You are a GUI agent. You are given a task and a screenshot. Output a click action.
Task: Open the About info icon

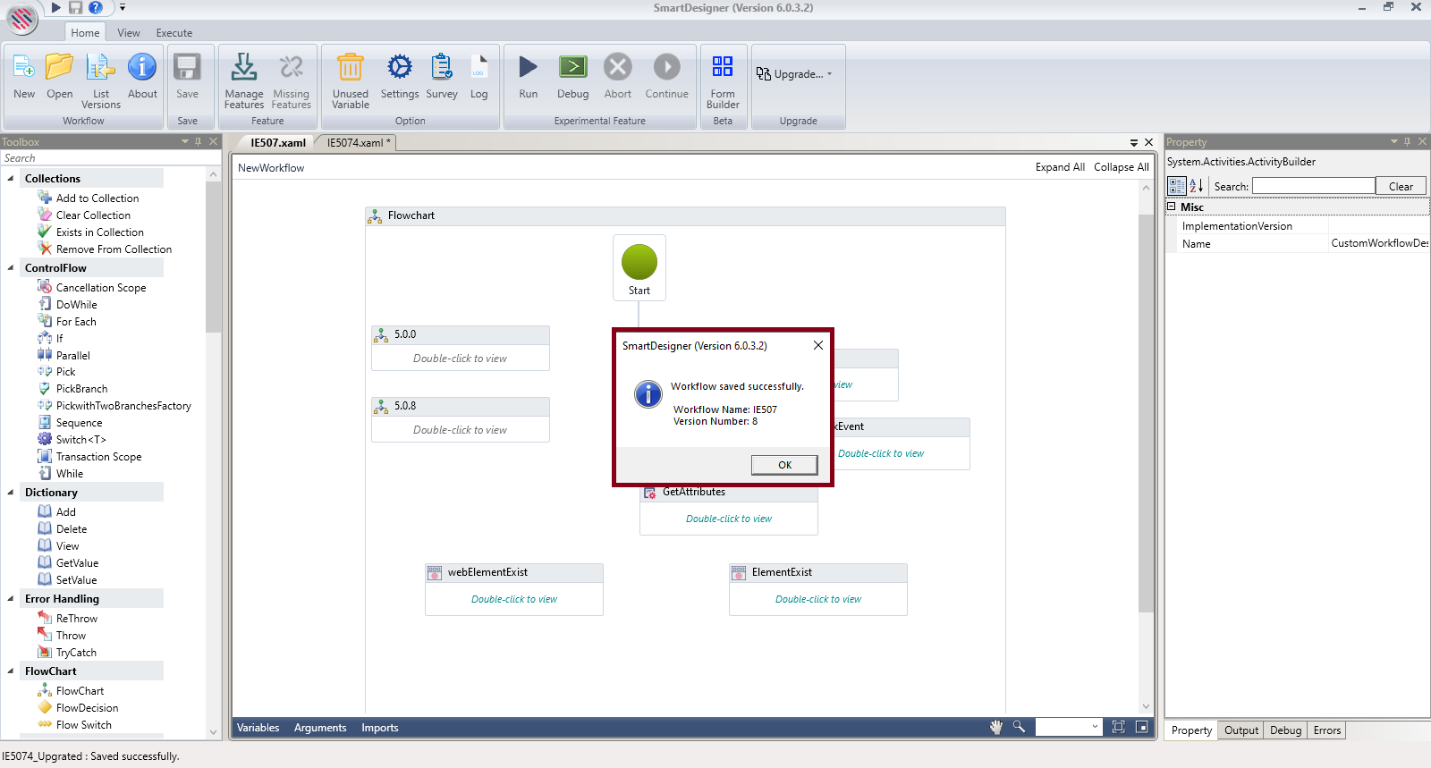(x=142, y=67)
